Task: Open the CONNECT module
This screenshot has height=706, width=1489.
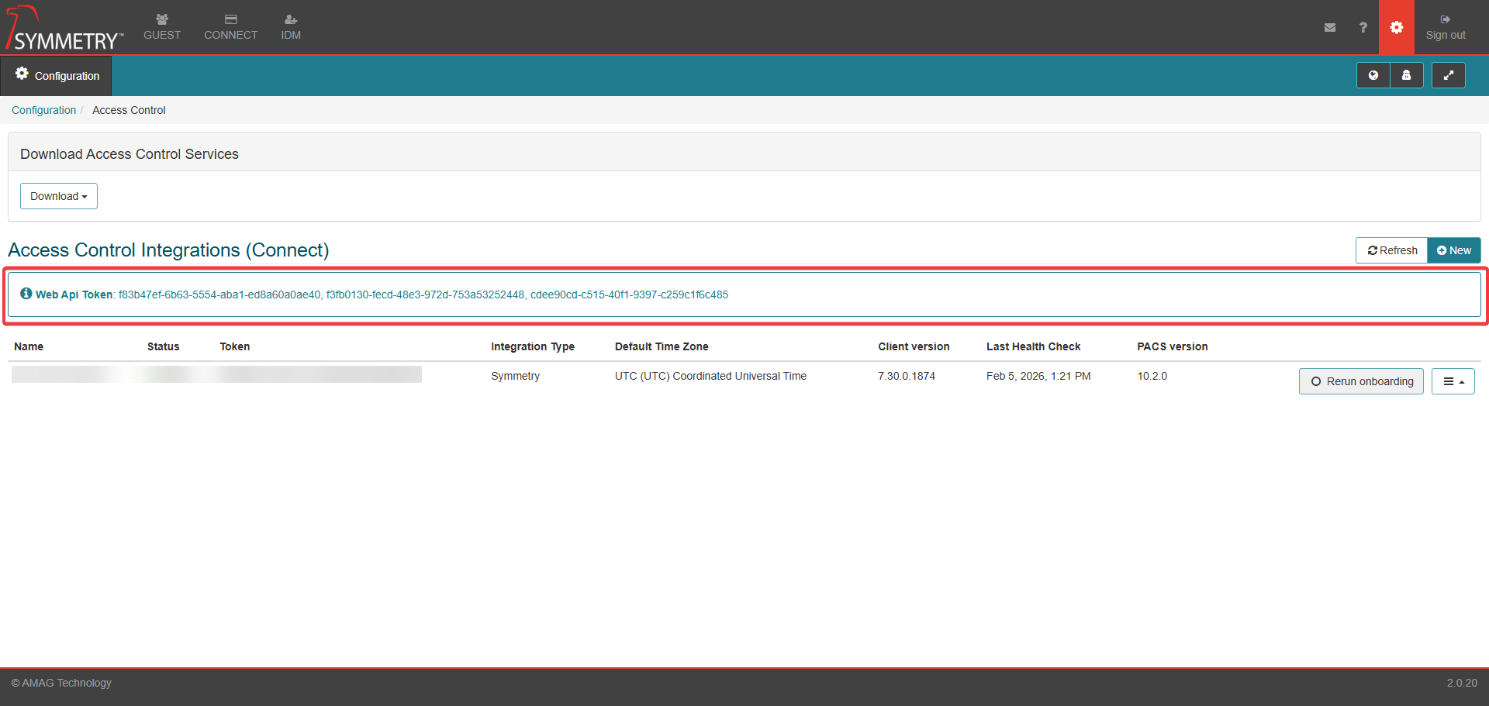Action: [x=230, y=27]
